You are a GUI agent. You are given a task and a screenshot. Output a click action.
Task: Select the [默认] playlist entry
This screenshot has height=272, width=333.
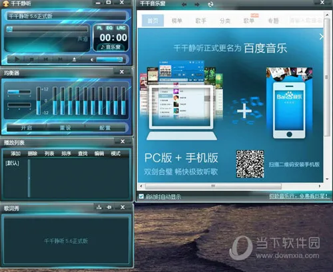coord(12,164)
